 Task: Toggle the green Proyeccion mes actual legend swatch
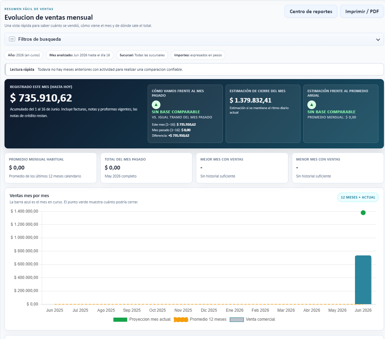pyautogui.click(x=120, y=319)
